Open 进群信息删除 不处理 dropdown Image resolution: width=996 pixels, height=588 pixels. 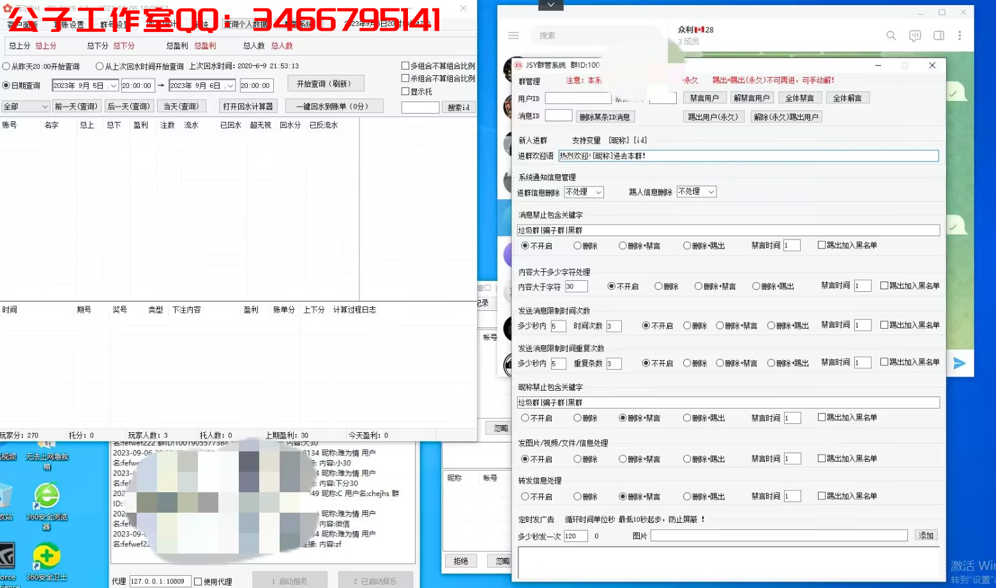tap(598, 192)
